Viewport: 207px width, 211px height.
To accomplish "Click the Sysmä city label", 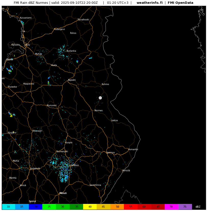I will coord(32,201).
